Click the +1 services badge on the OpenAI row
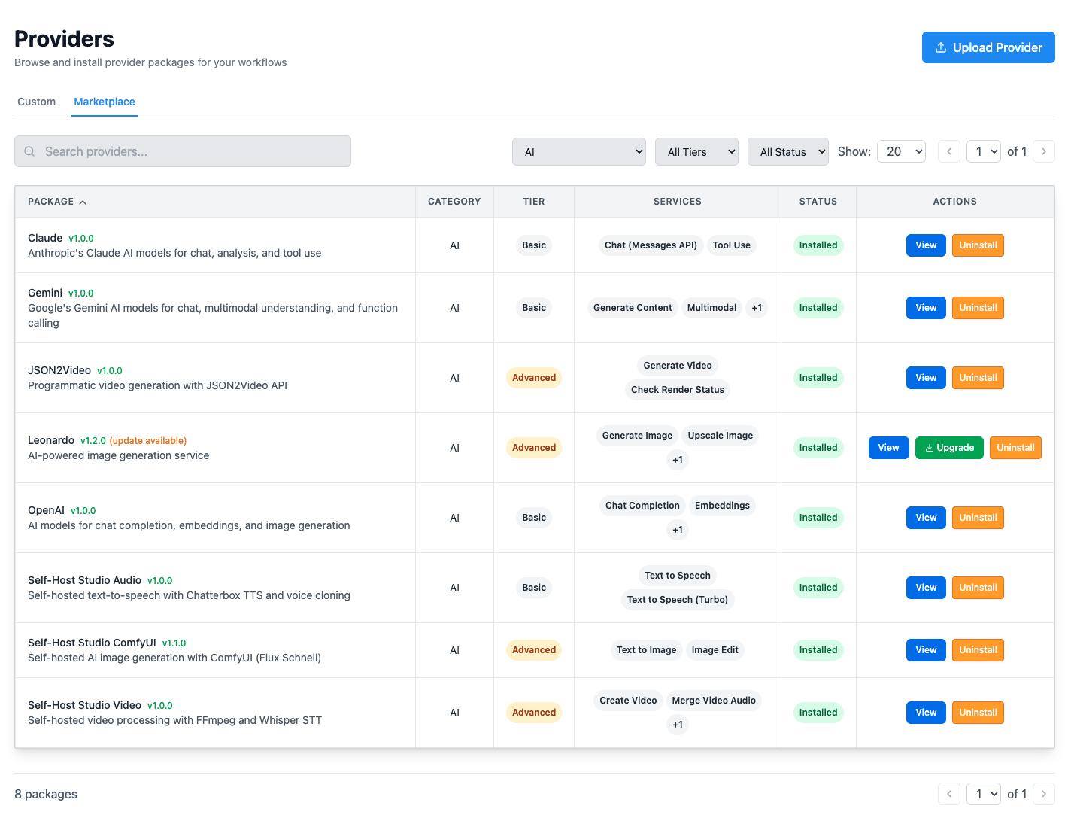Screen dimensions: 1071x815 point(677,530)
